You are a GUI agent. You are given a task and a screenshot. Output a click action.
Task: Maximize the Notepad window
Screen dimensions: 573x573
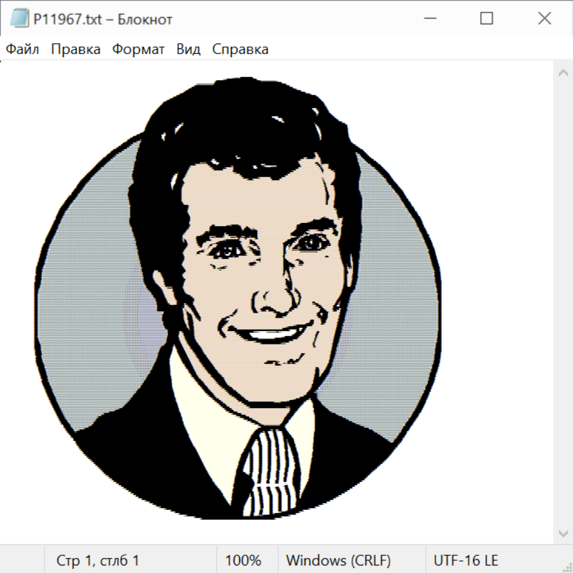tap(486, 19)
